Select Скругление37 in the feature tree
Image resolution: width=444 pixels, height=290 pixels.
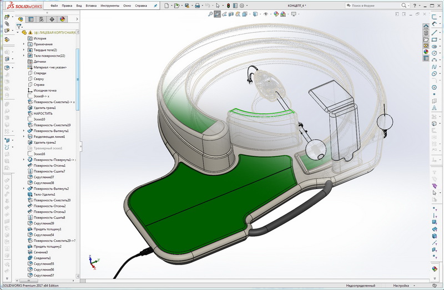click(x=44, y=177)
